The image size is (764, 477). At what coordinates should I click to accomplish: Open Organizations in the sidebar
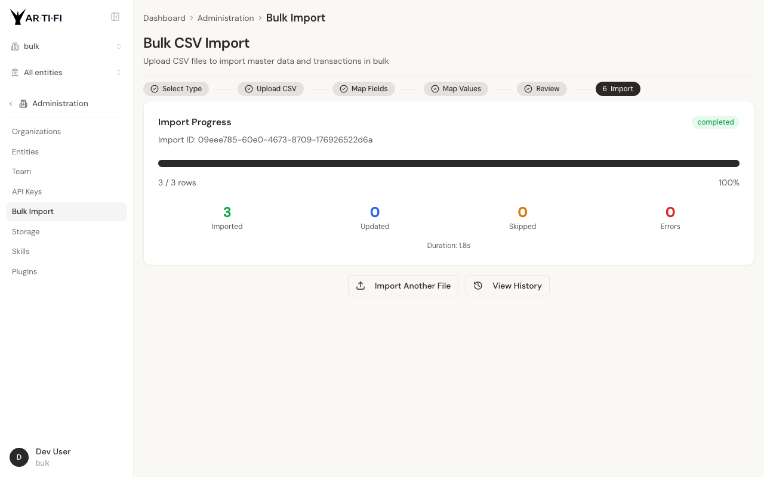[36, 132]
